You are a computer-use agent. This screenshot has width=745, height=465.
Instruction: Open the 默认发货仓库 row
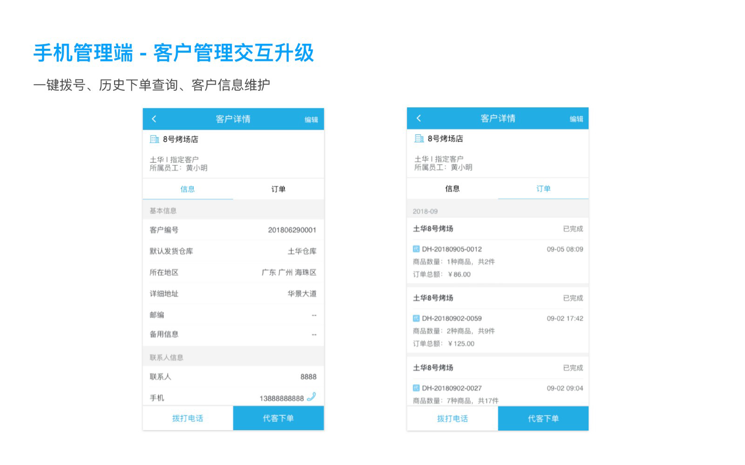point(233,251)
